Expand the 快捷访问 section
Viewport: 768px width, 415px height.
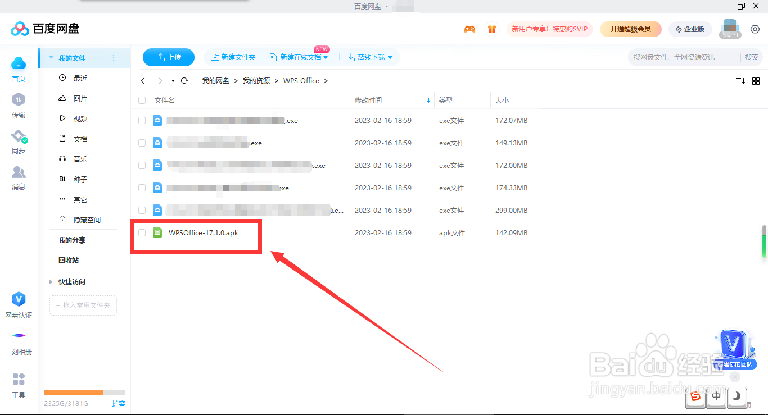pyautogui.click(x=51, y=282)
